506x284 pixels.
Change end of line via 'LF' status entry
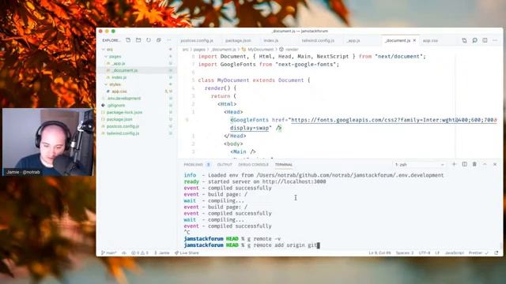point(437,253)
